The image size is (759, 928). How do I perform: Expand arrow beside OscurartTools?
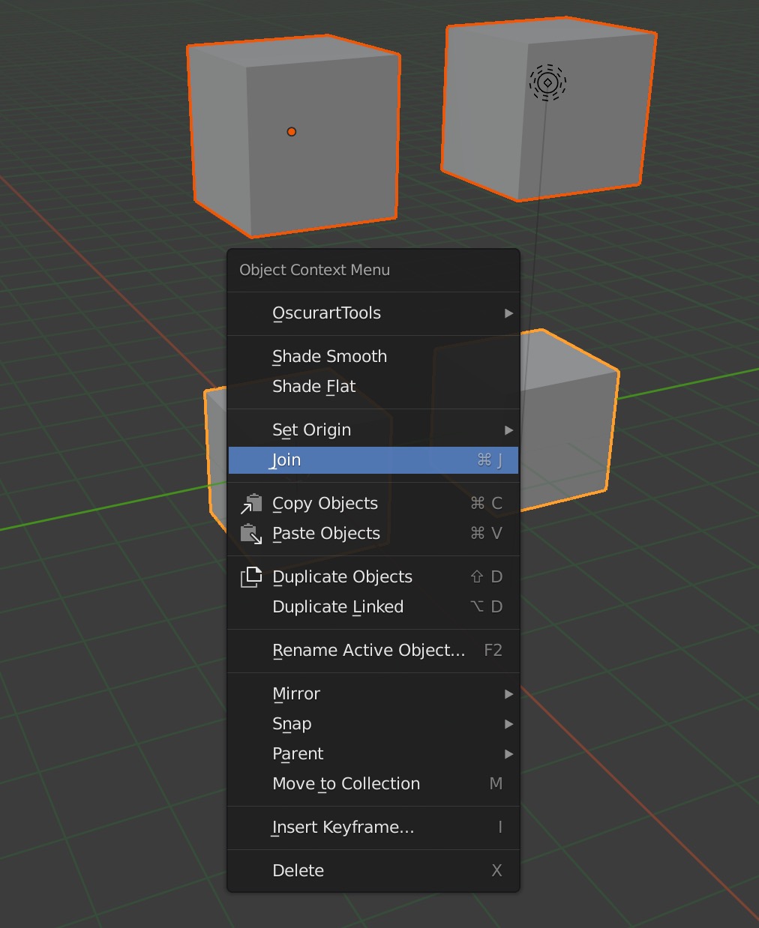(x=508, y=313)
